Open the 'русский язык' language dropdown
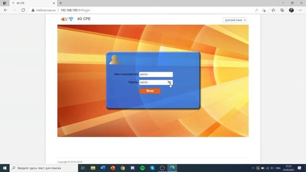 pos(235,20)
